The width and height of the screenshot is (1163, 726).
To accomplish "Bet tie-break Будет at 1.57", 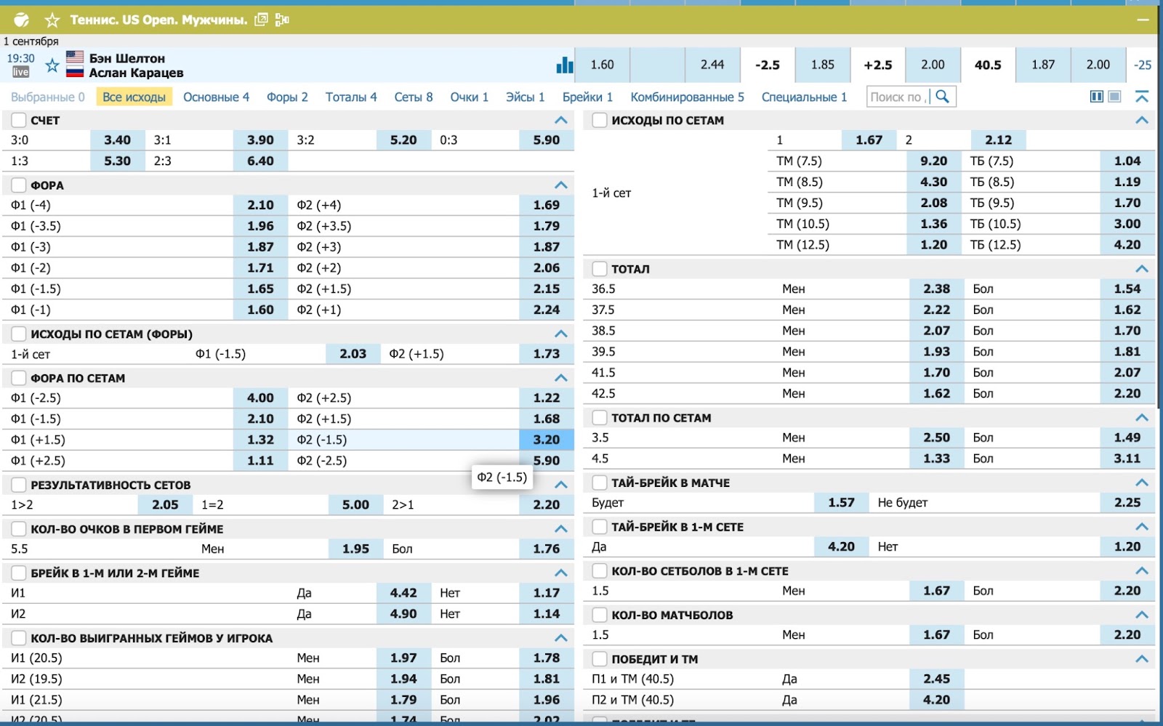I will coord(841,502).
